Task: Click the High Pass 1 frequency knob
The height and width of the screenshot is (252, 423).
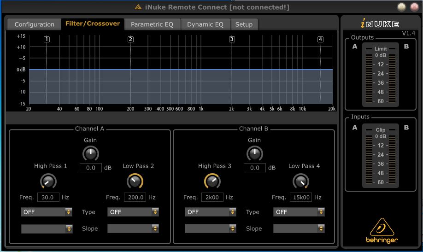Action: pyautogui.click(x=48, y=182)
